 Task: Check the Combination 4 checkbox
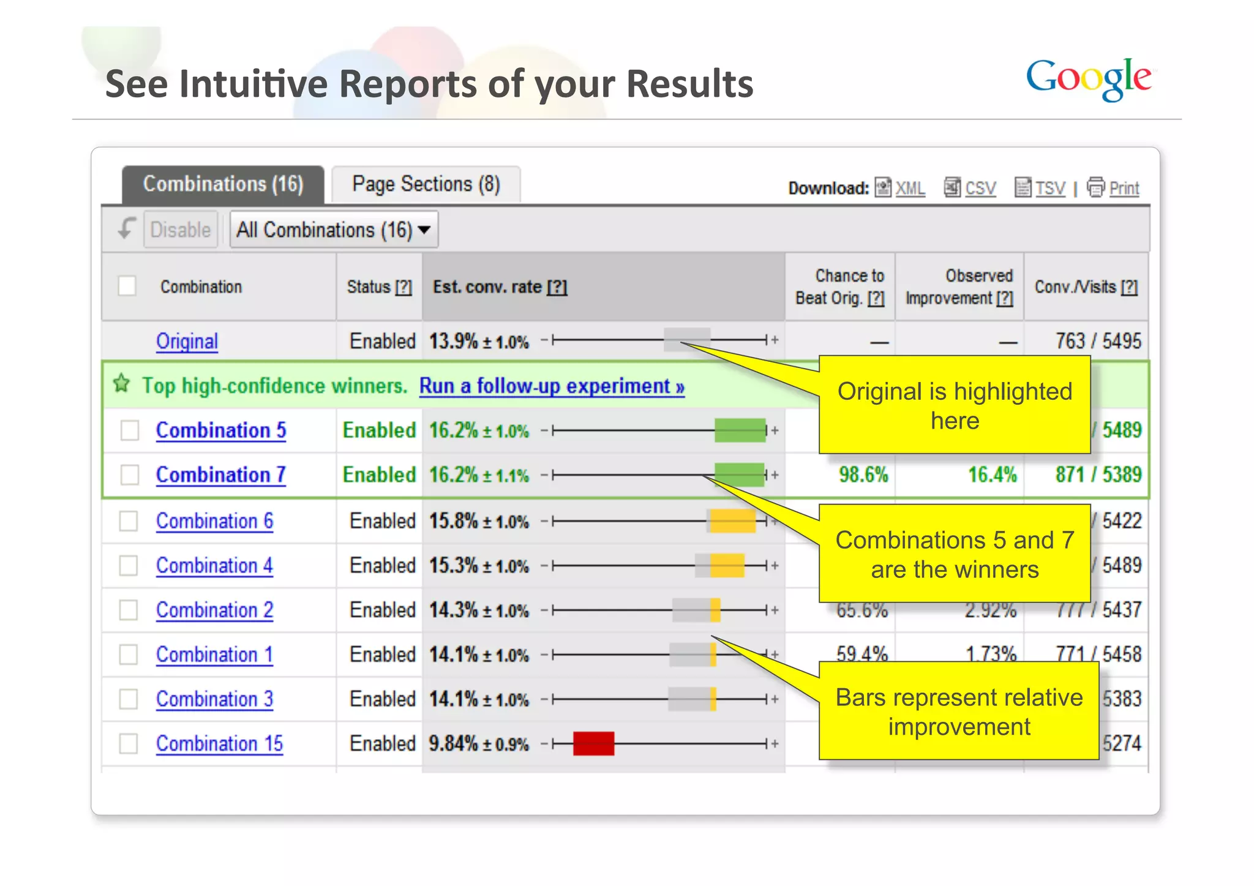(x=129, y=565)
